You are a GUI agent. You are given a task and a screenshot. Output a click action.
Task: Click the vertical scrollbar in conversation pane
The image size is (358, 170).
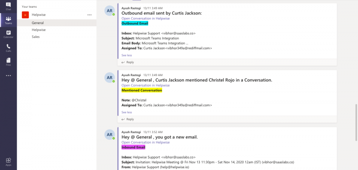[356, 115]
